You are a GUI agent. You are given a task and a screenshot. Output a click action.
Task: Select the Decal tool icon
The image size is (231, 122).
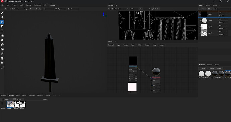(2, 26)
